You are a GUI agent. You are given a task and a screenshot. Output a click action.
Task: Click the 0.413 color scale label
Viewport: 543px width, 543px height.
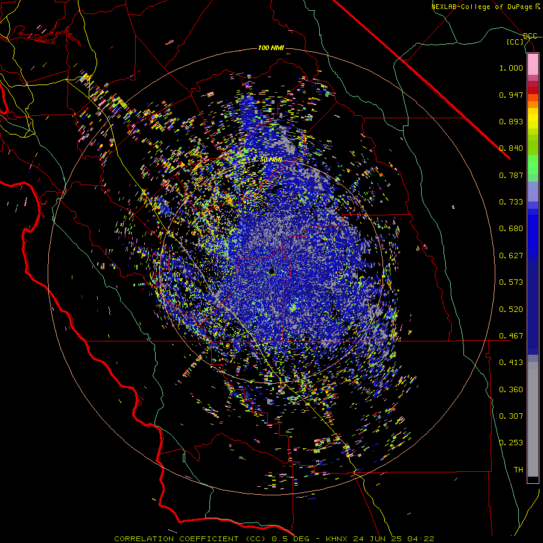[x=511, y=363]
